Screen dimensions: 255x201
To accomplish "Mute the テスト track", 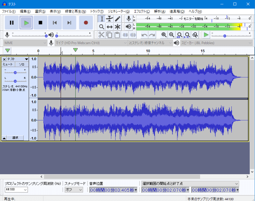I will pyautogui.click(x=8, y=64).
